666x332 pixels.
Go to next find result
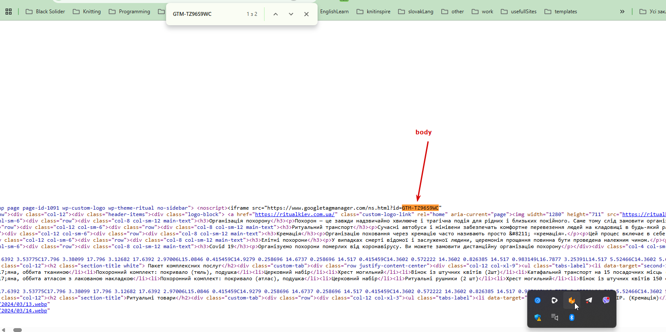[291, 14]
